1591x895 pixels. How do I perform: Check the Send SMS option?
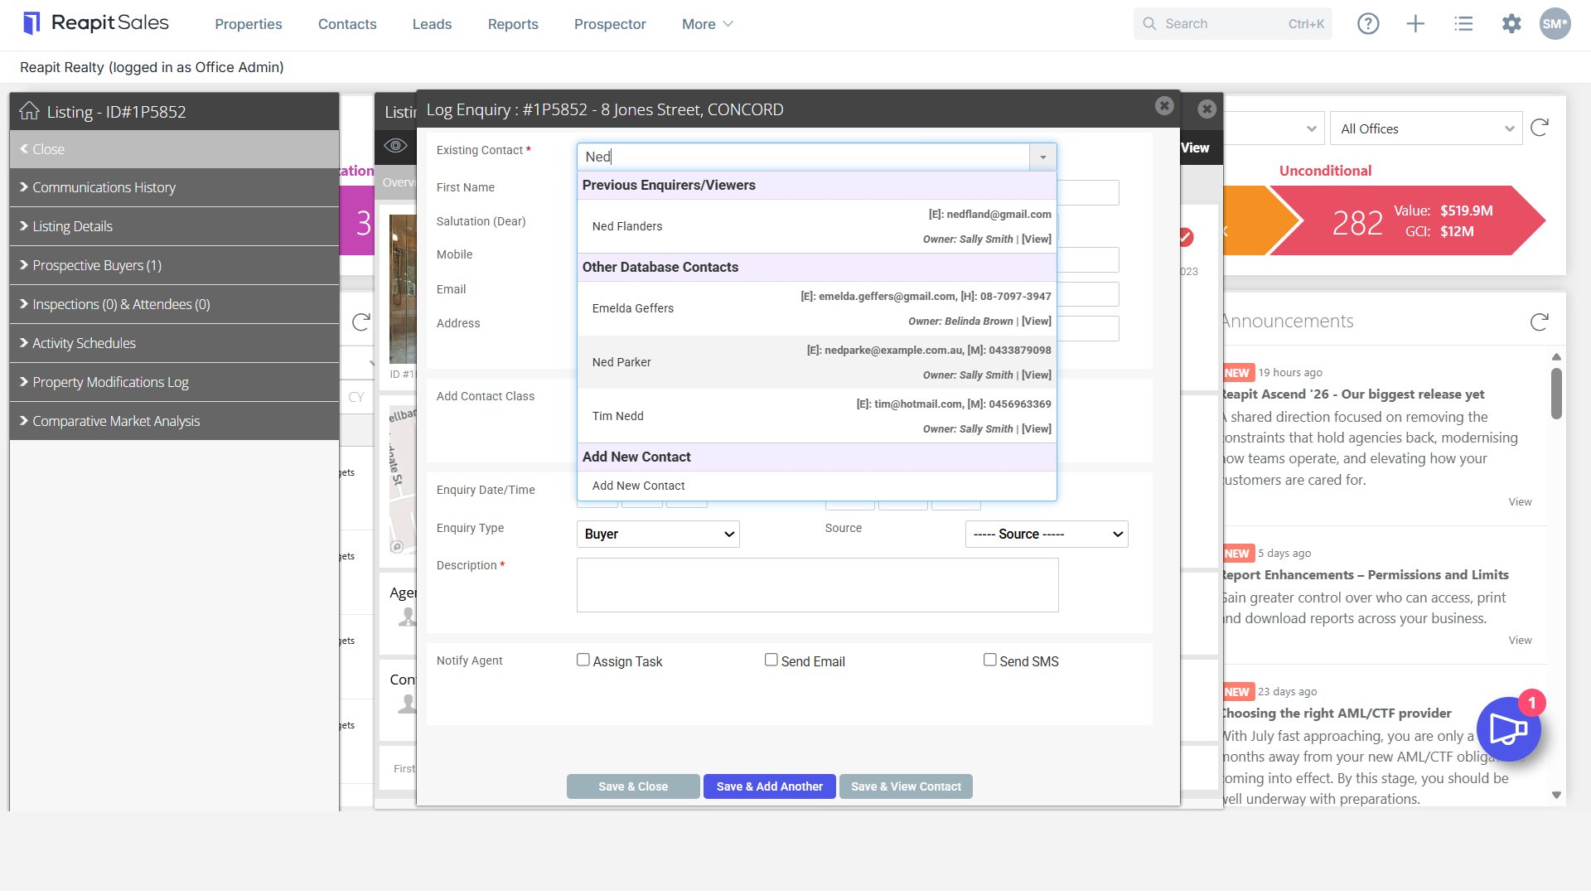(989, 660)
